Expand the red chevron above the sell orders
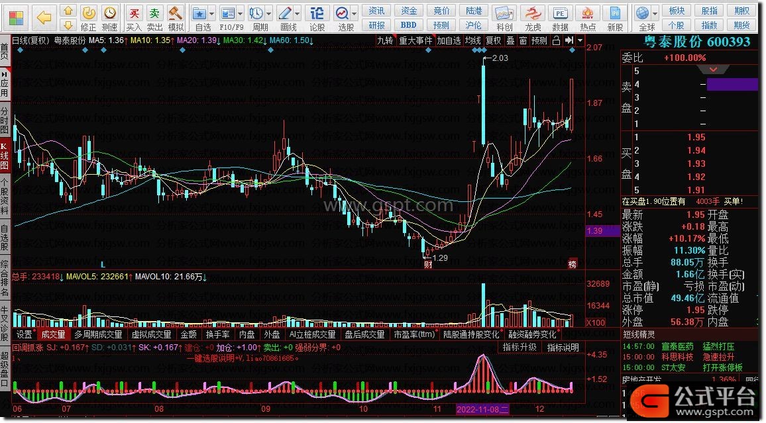 click(713, 70)
